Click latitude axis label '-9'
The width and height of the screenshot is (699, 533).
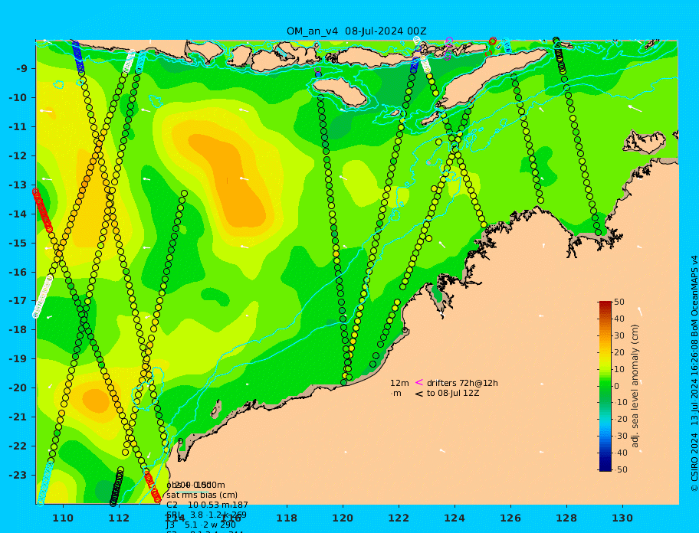pyautogui.click(x=22, y=69)
